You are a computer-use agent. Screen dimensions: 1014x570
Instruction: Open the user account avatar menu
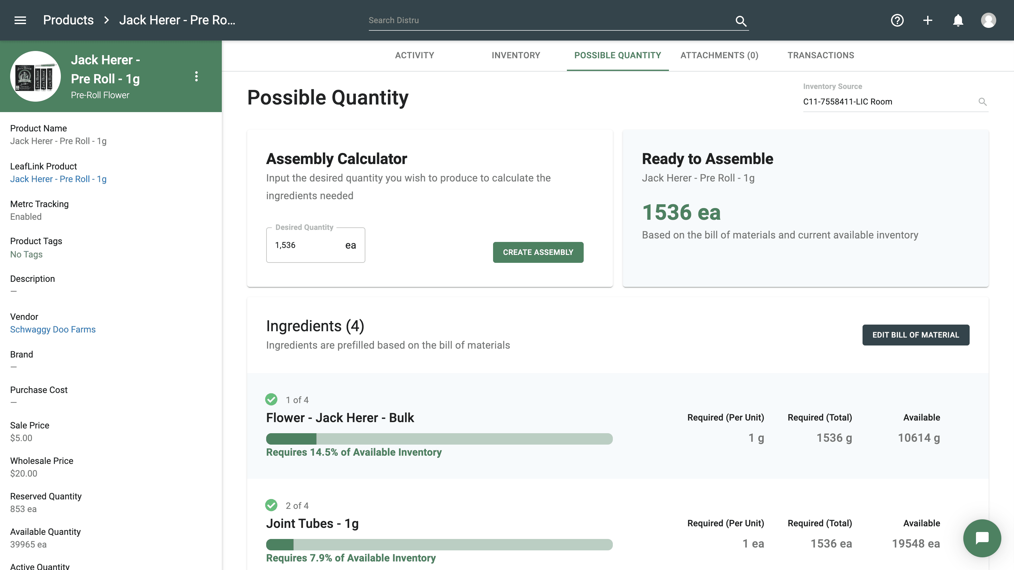[x=988, y=21]
